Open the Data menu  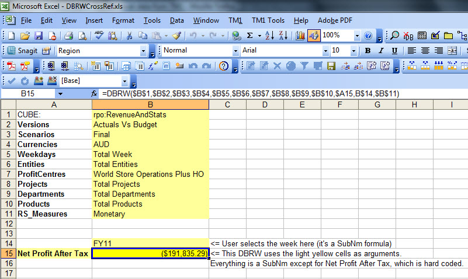[176, 20]
